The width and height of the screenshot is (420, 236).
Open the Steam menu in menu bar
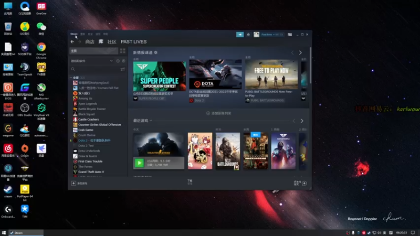73,34
